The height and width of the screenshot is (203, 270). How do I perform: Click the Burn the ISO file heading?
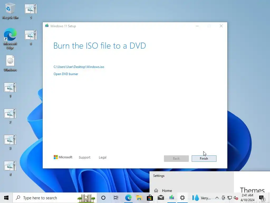[x=99, y=46]
